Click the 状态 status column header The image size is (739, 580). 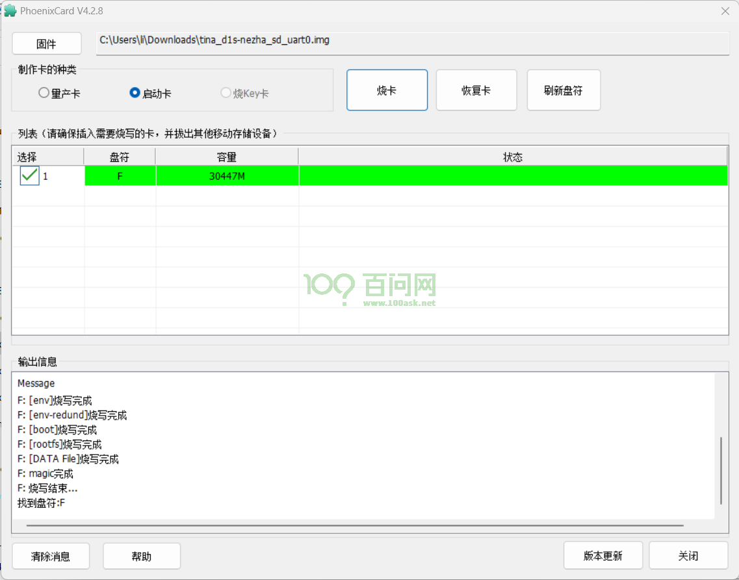coord(513,157)
